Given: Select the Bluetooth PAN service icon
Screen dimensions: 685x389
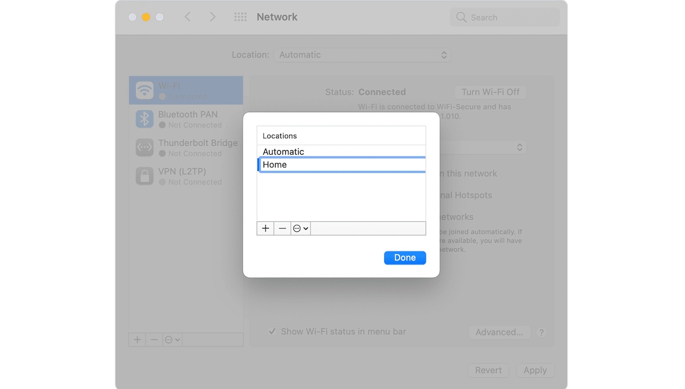Looking at the screenshot, I should point(144,119).
